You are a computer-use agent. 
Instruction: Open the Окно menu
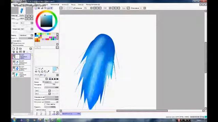81,4
